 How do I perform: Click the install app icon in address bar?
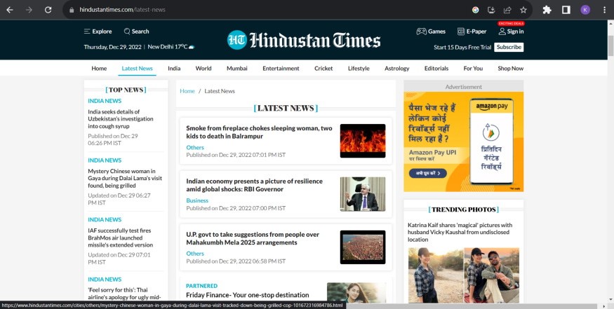click(491, 10)
